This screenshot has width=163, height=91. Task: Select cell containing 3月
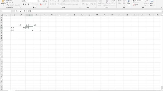pyautogui.click(x=37, y=25)
